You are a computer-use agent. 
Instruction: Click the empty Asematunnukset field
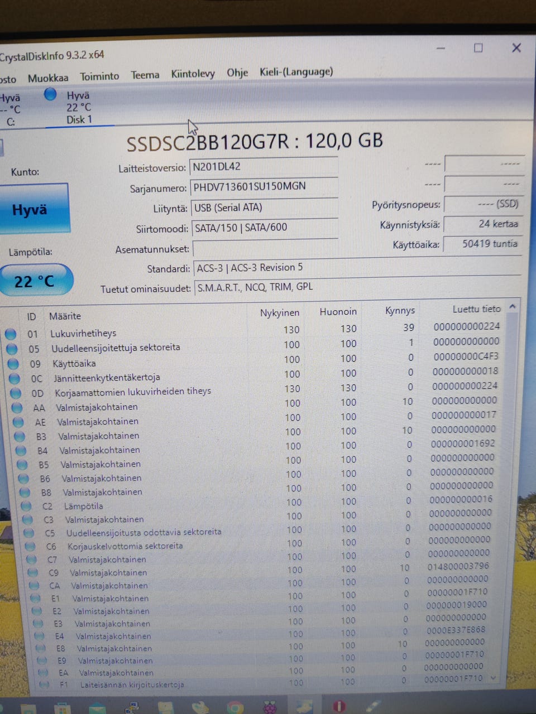click(x=265, y=248)
